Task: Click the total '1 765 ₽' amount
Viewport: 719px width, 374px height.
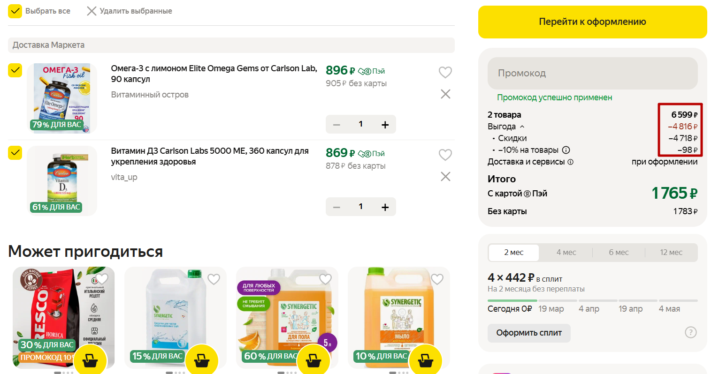Action: (674, 193)
